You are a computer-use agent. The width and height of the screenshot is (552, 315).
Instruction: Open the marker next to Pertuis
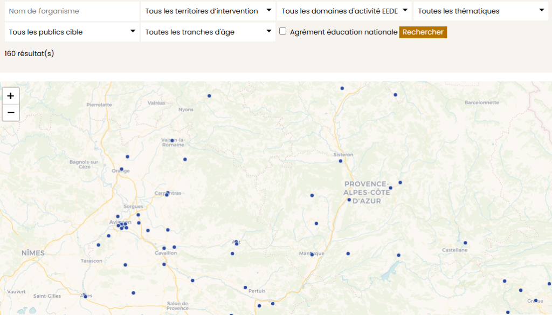pyautogui.click(x=245, y=287)
